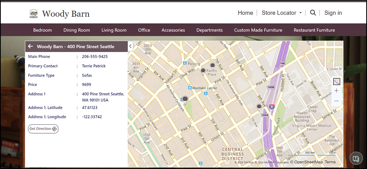Open the map style picker
The height and width of the screenshot is (169, 367).
point(336,81)
